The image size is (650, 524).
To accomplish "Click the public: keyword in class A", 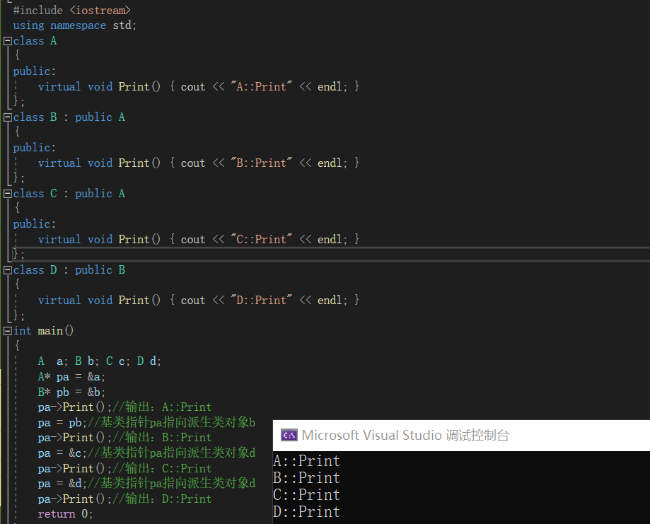I will pyautogui.click(x=34, y=71).
